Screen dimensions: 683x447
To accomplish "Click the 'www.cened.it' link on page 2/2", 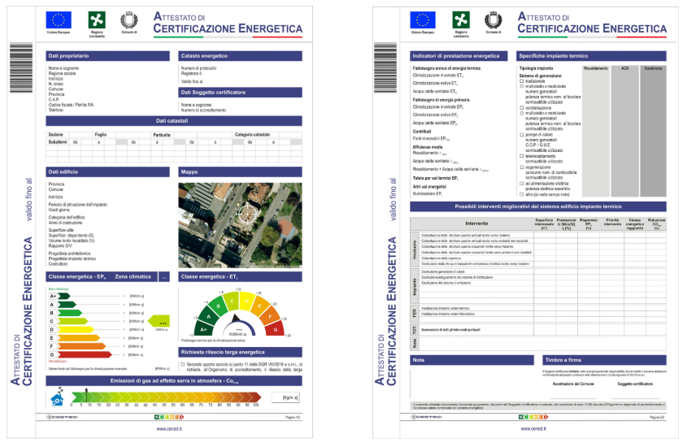I will point(533,429).
